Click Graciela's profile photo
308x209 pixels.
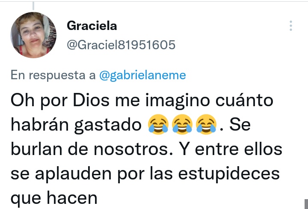tap(33, 35)
